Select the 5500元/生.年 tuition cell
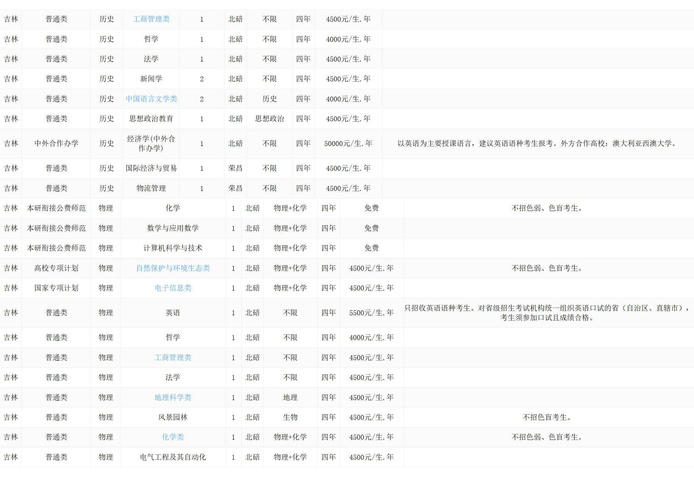The image size is (694, 491). [371, 313]
